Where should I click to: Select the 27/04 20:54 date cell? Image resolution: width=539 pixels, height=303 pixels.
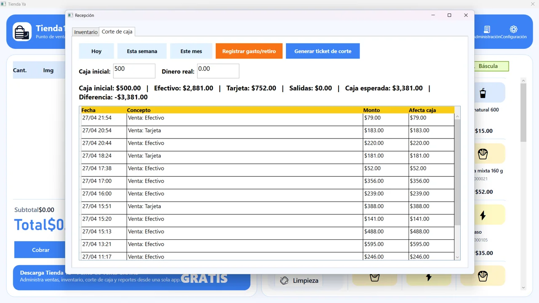click(104, 132)
